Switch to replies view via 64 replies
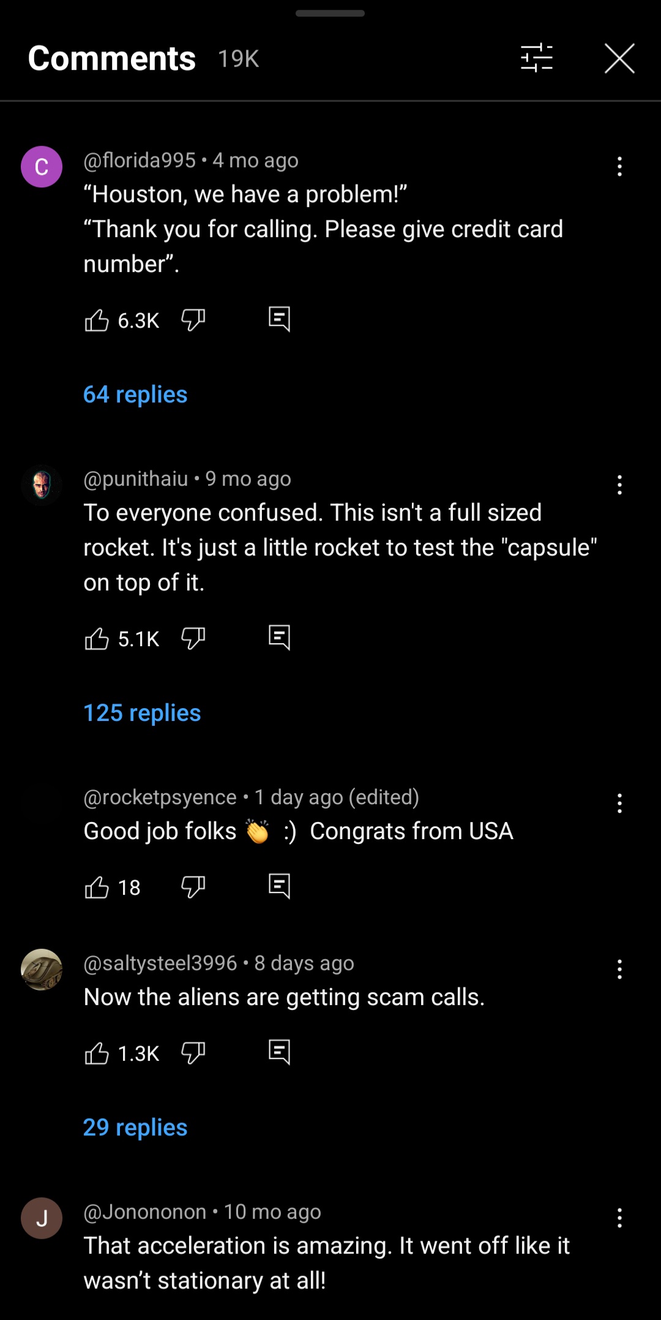The image size is (661, 1320). (x=135, y=394)
